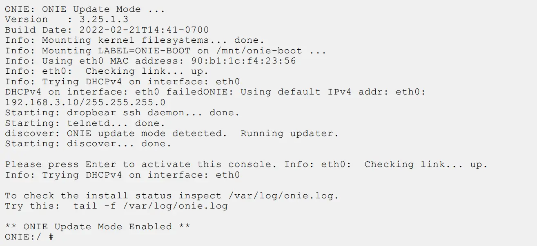This screenshot has width=537, height=246.
Task: Click the "ONIE Update Mode Enabled" banner line
Action: [x=97, y=226]
